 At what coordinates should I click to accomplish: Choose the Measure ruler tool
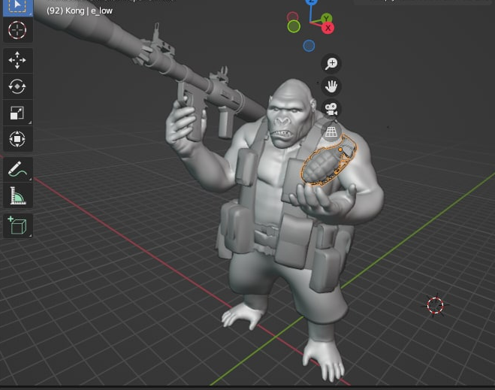pos(18,195)
